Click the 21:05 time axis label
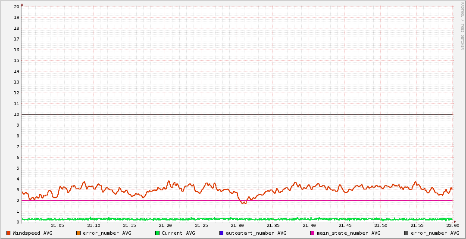This screenshot has height=239, width=466. [58, 226]
